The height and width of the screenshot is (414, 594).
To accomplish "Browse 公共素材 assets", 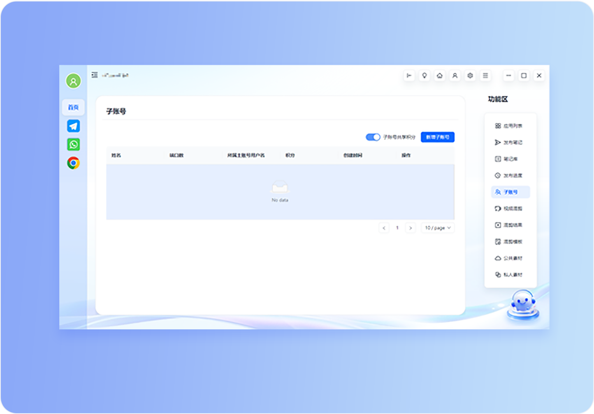I will 510,258.
